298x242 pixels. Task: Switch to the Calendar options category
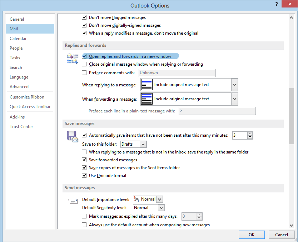click(18, 39)
